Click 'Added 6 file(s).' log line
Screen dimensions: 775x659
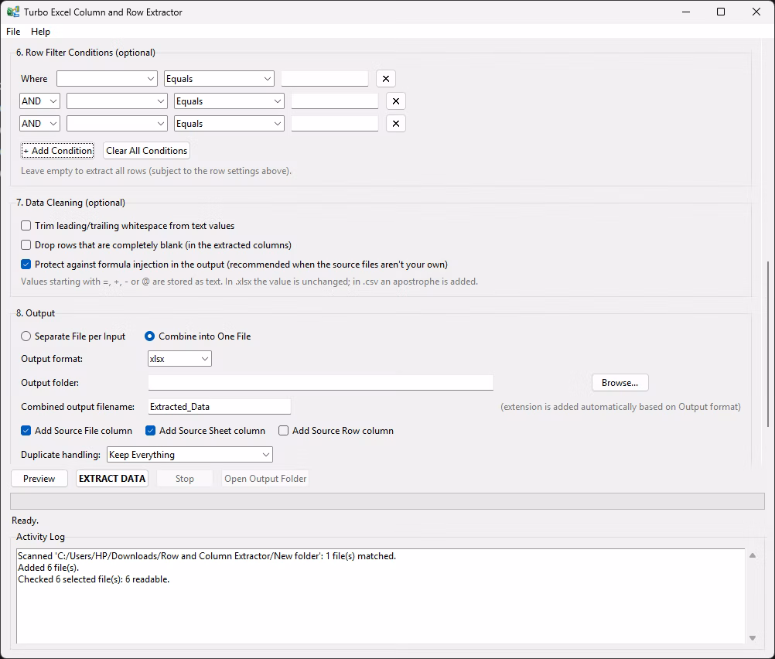(x=49, y=568)
